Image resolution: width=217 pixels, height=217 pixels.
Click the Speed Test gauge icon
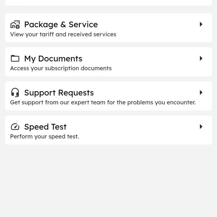(15, 127)
